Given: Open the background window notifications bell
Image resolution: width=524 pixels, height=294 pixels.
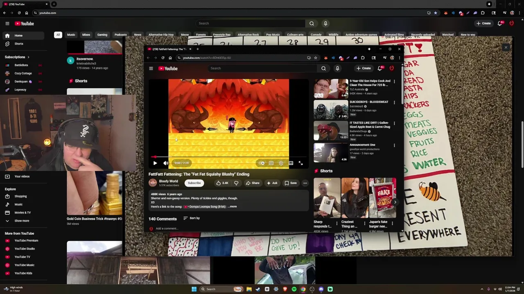Looking at the screenshot, I should pyautogui.click(x=500, y=23).
